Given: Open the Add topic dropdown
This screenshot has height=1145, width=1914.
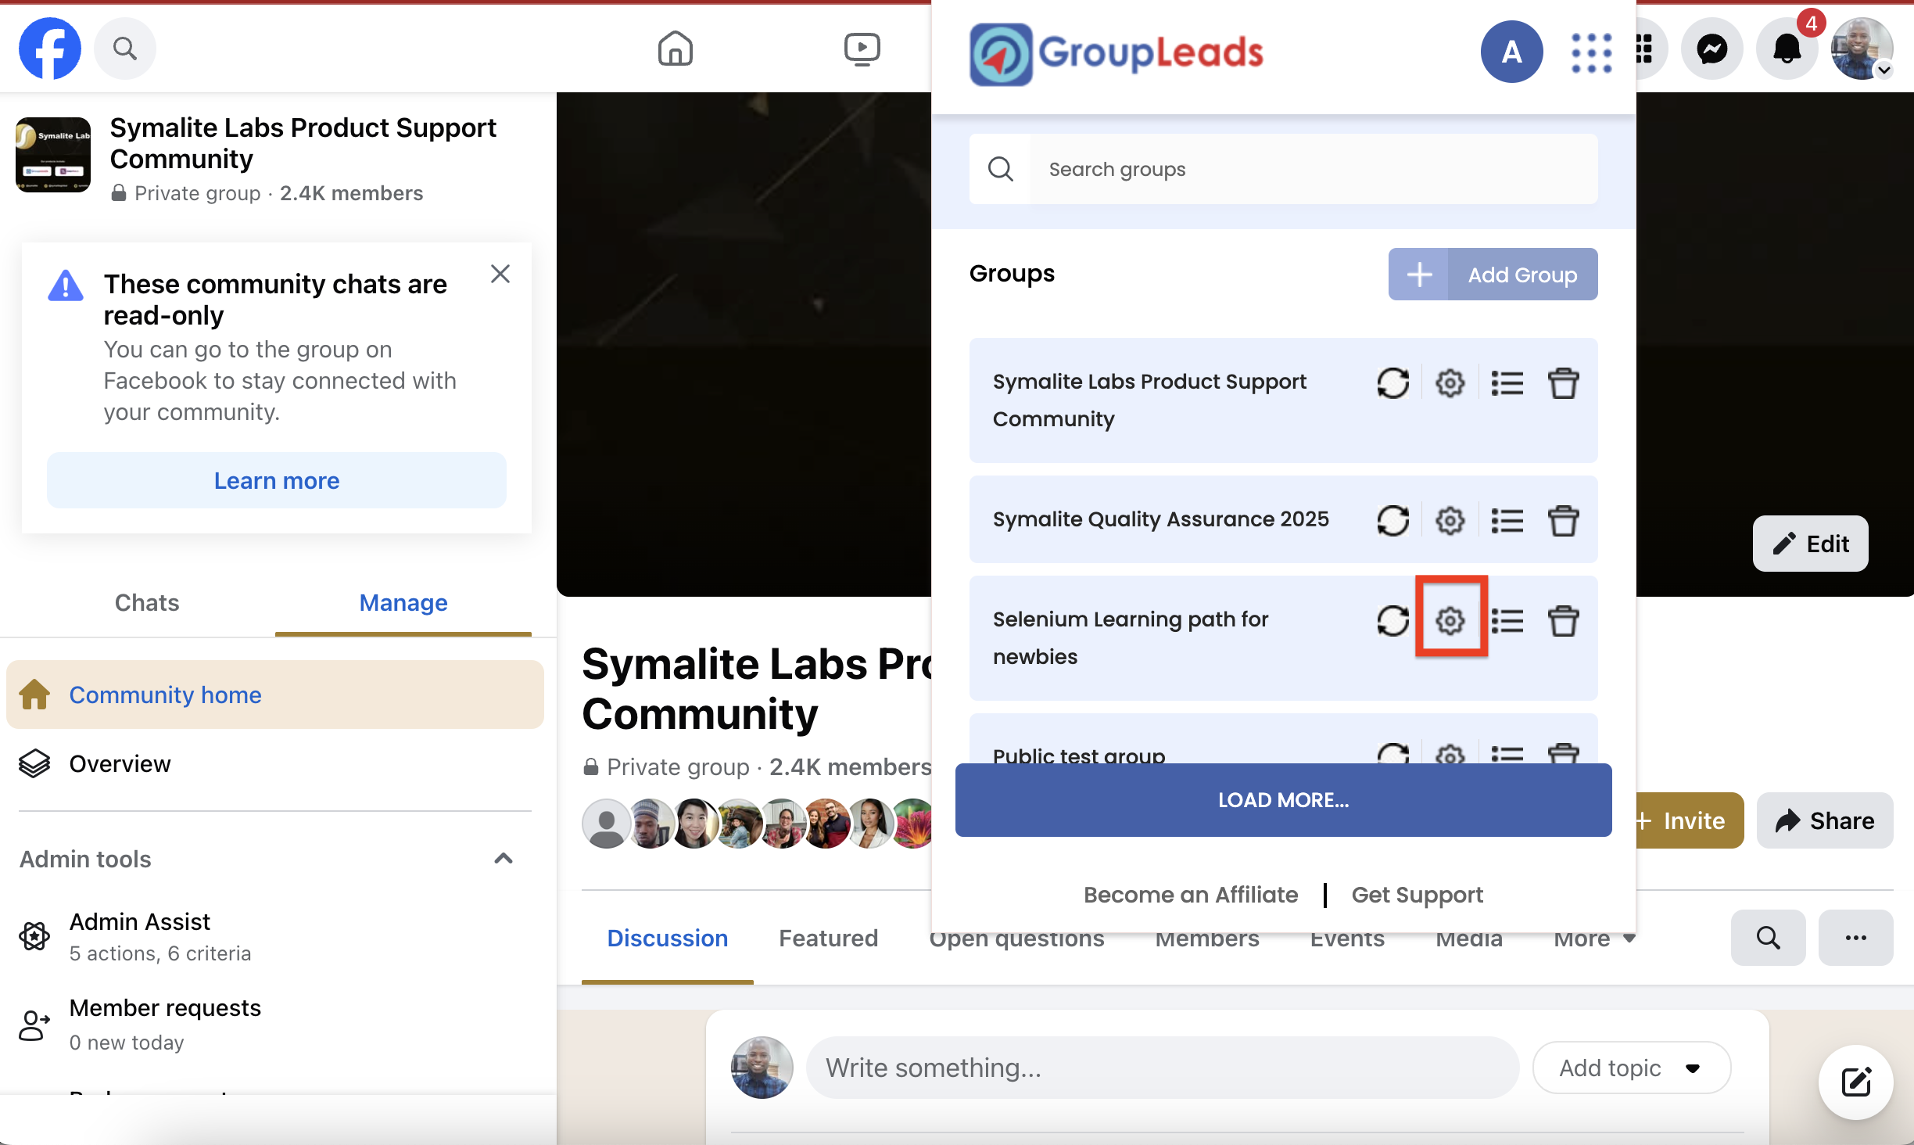Looking at the screenshot, I should point(1631,1068).
